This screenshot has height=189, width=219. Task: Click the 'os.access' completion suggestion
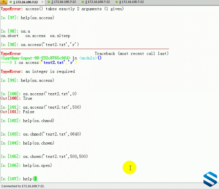[35, 36]
